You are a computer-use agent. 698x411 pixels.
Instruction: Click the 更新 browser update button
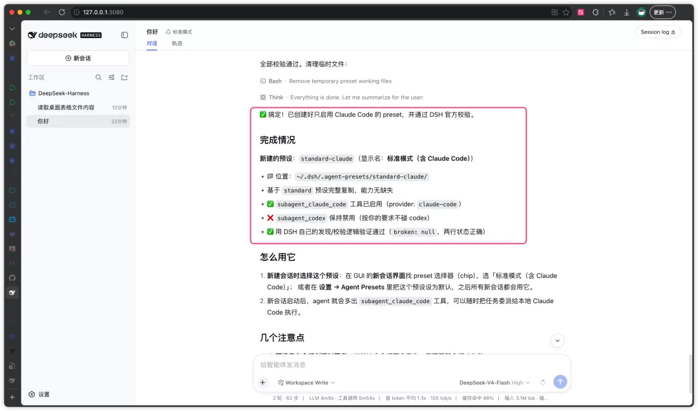pyautogui.click(x=663, y=12)
